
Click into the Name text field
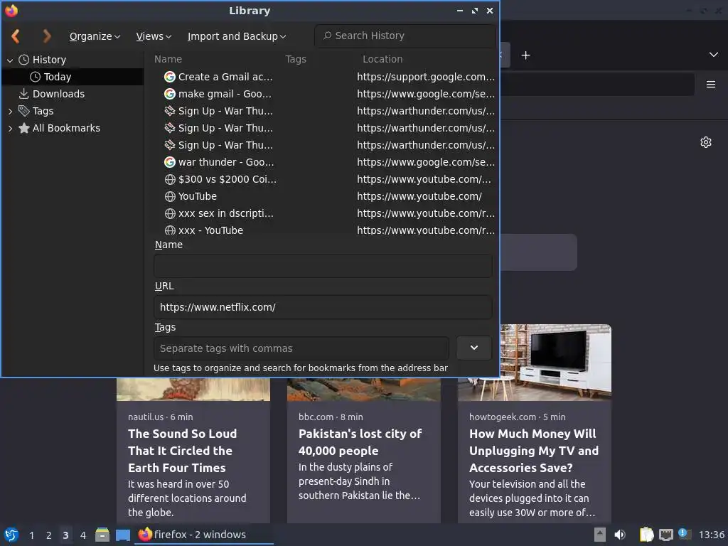click(323, 266)
